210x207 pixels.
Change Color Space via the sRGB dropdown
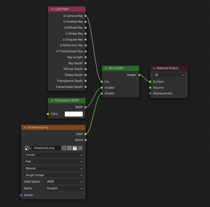(64, 182)
